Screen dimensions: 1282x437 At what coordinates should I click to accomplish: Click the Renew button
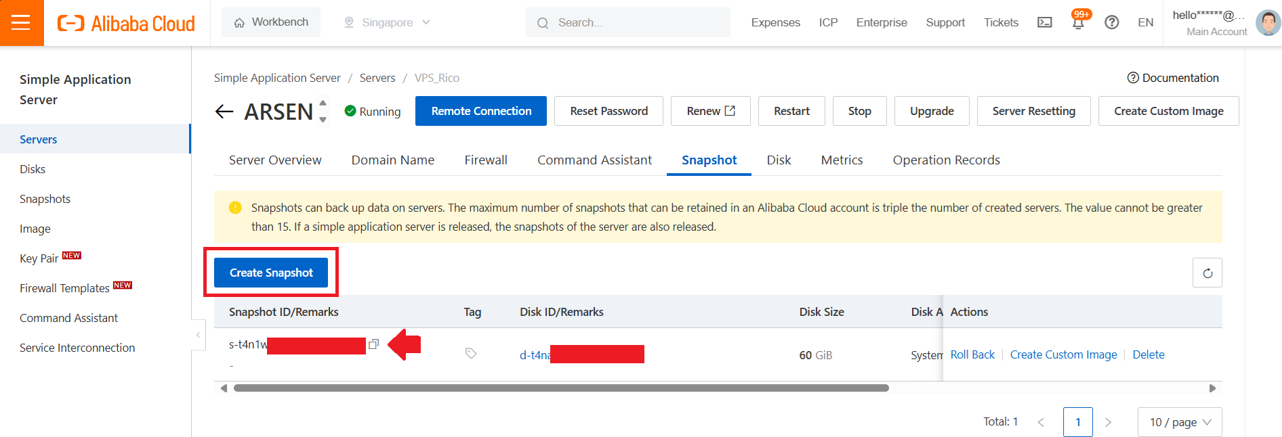click(711, 111)
